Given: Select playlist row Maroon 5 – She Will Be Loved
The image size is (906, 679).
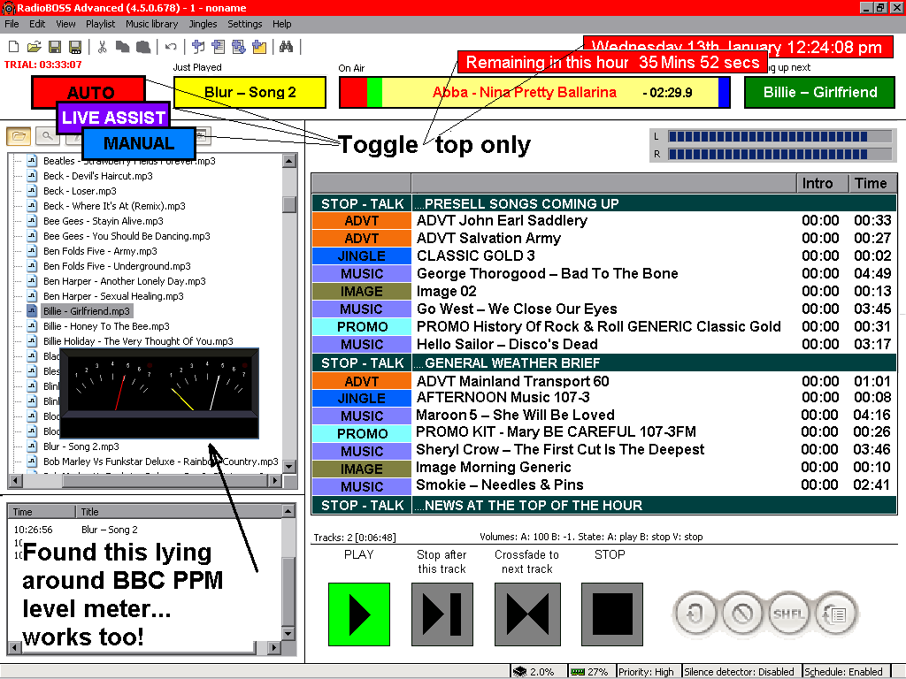Looking at the screenshot, I should (603, 416).
